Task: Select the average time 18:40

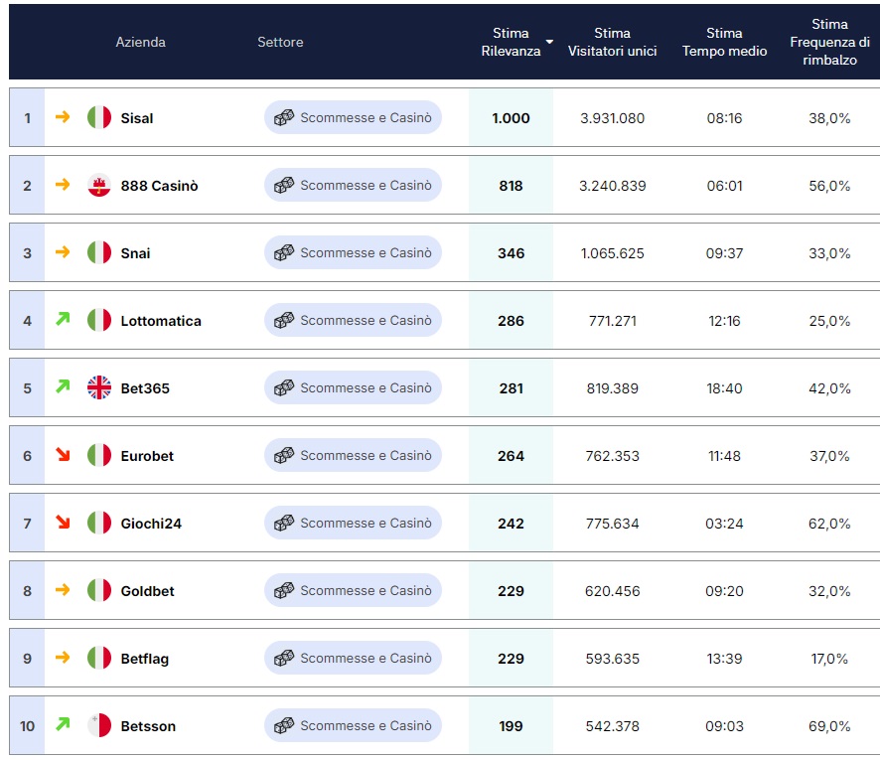Action: tap(724, 388)
